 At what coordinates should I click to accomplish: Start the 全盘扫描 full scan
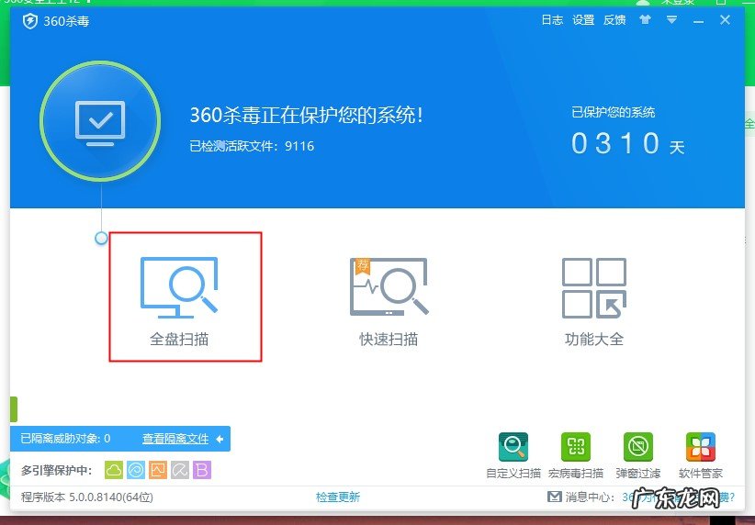coord(179,301)
